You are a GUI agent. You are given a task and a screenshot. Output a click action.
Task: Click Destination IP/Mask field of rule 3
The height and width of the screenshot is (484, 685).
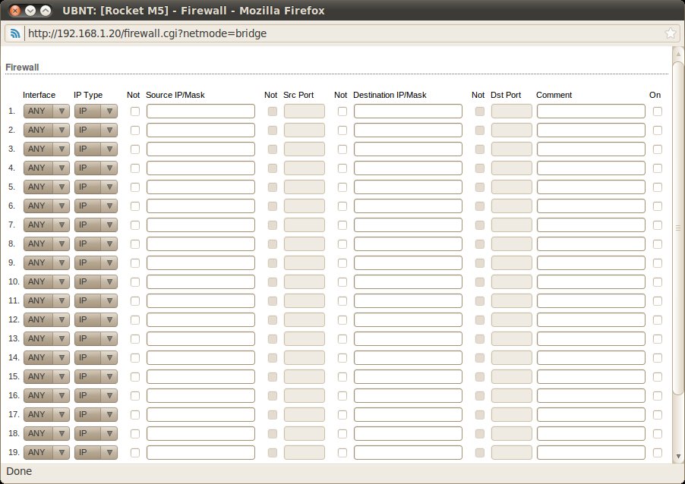[408, 149]
